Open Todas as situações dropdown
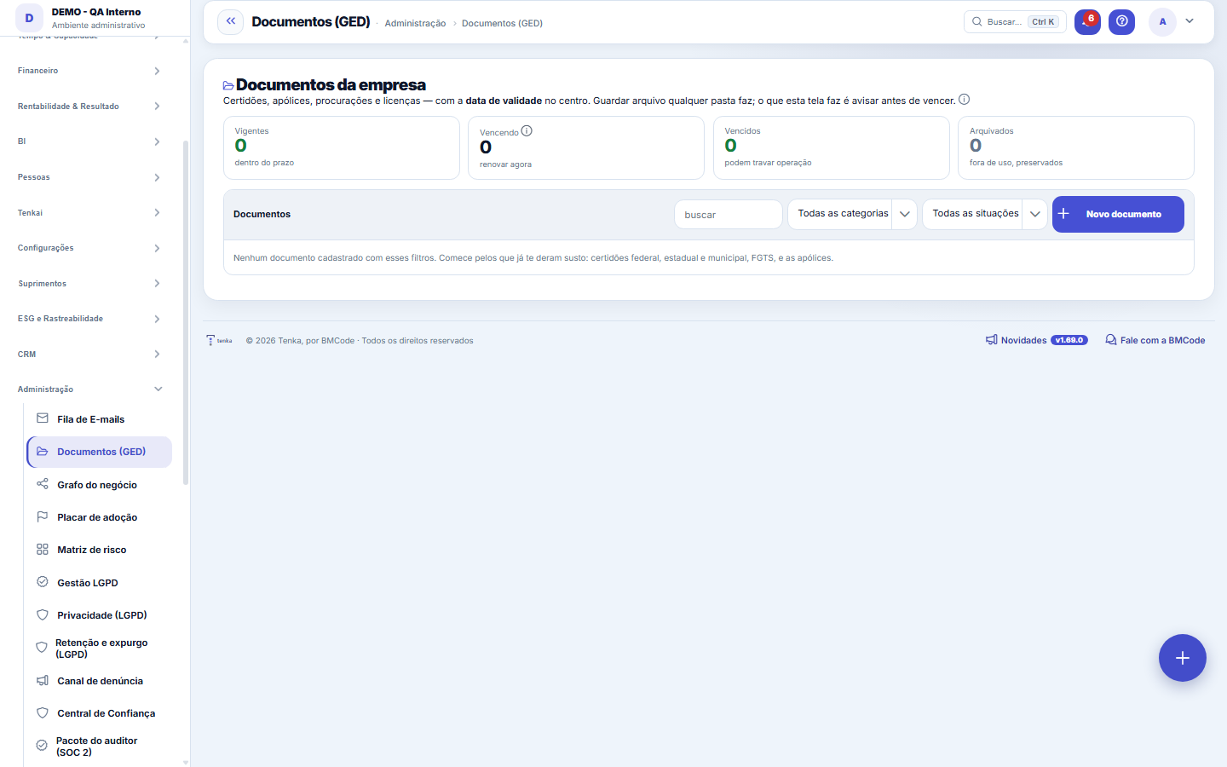This screenshot has width=1227, height=767. (x=985, y=214)
